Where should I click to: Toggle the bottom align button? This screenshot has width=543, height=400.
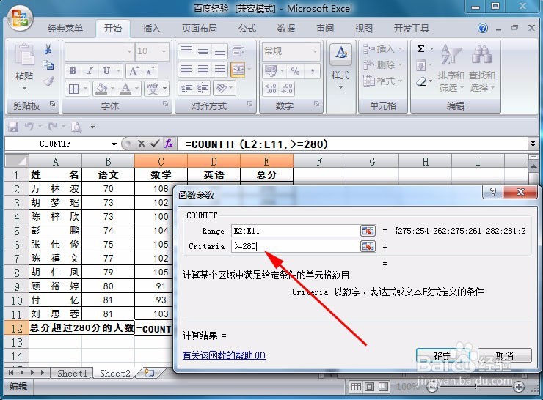(x=220, y=51)
